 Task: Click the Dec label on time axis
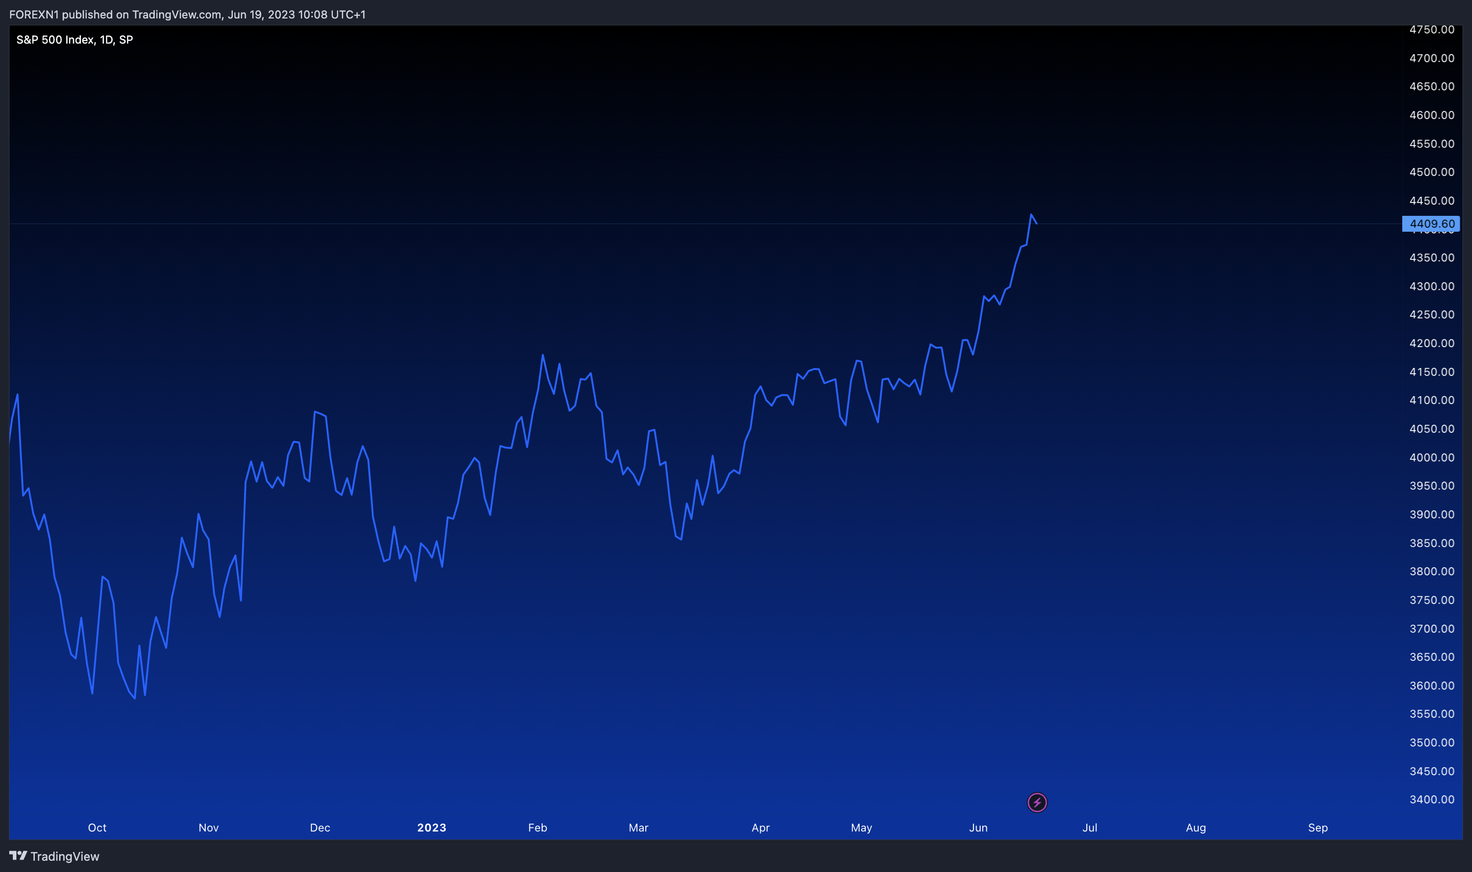320,828
